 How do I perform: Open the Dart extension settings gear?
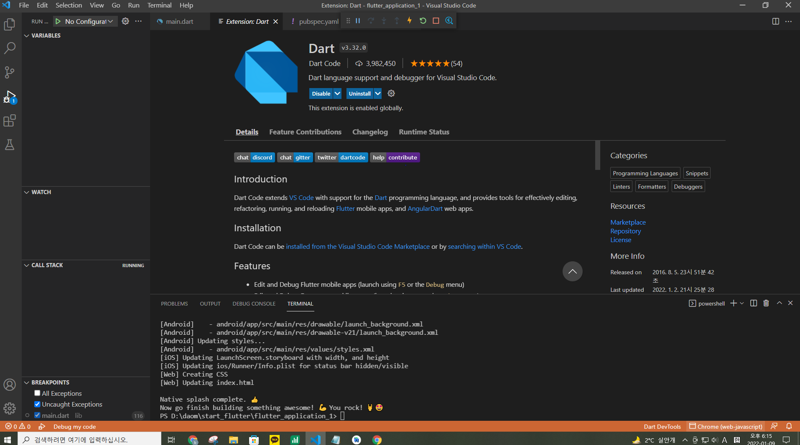pyautogui.click(x=391, y=94)
